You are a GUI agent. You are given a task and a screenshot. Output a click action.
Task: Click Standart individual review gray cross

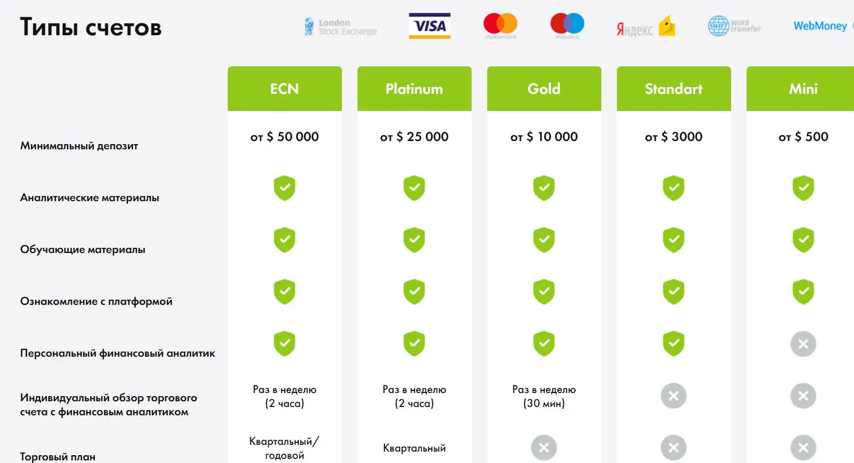[x=673, y=396]
